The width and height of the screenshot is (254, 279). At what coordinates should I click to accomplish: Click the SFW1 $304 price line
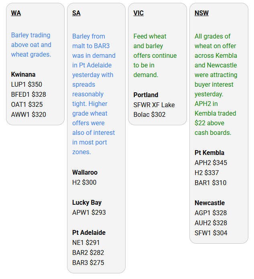pyautogui.click(x=211, y=233)
